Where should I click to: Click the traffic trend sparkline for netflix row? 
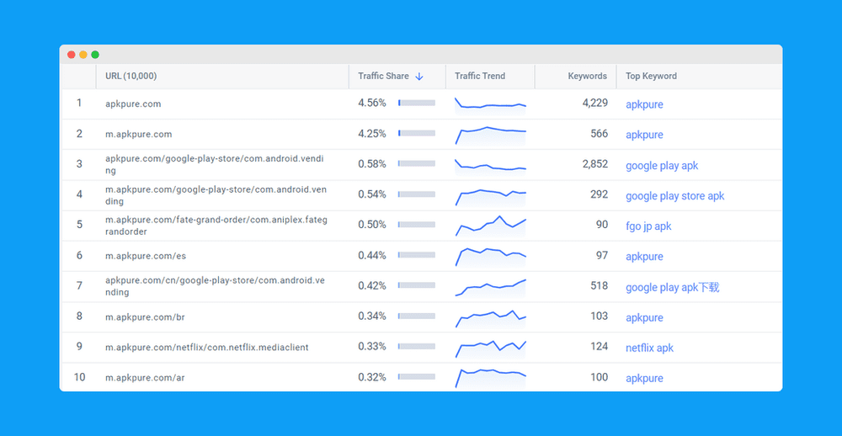pyautogui.click(x=490, y=348)
